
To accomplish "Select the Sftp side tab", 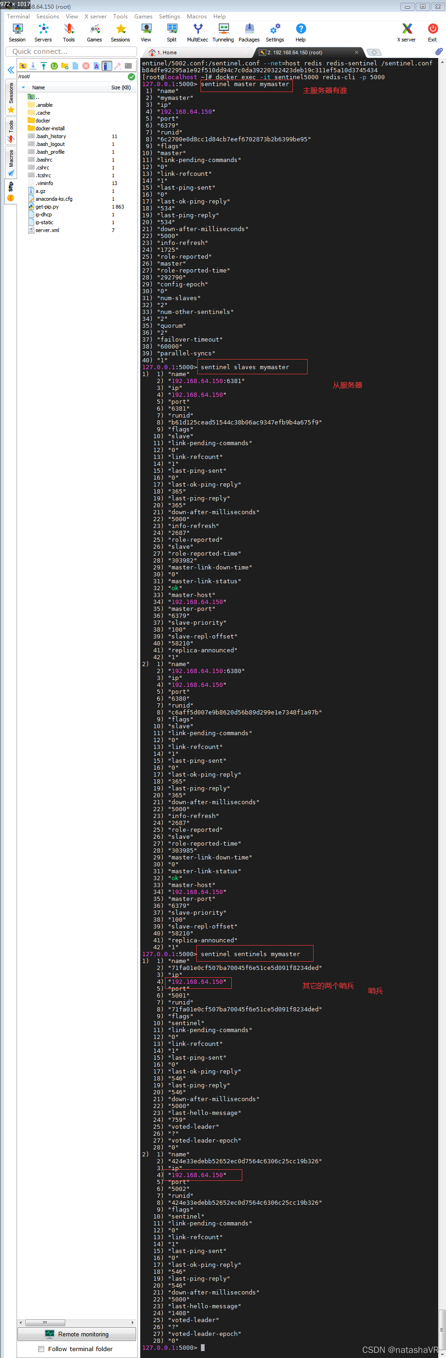I will coord(11,192).
